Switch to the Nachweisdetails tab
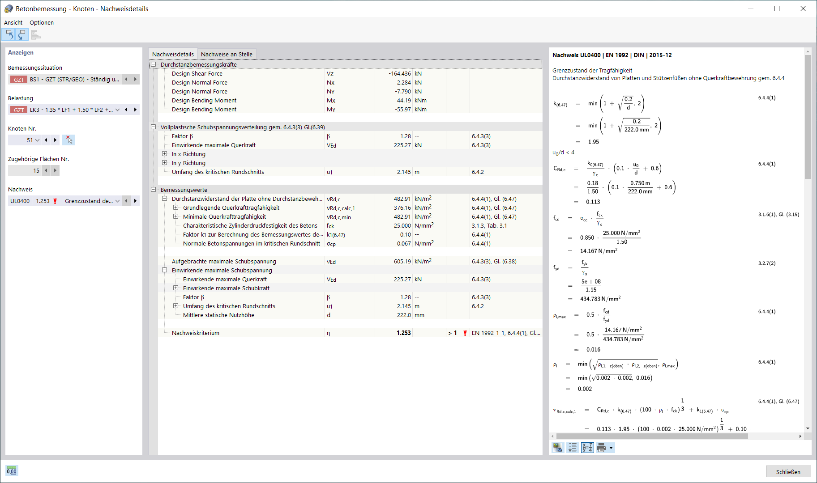The image size is (817, 483). [173, 54]
